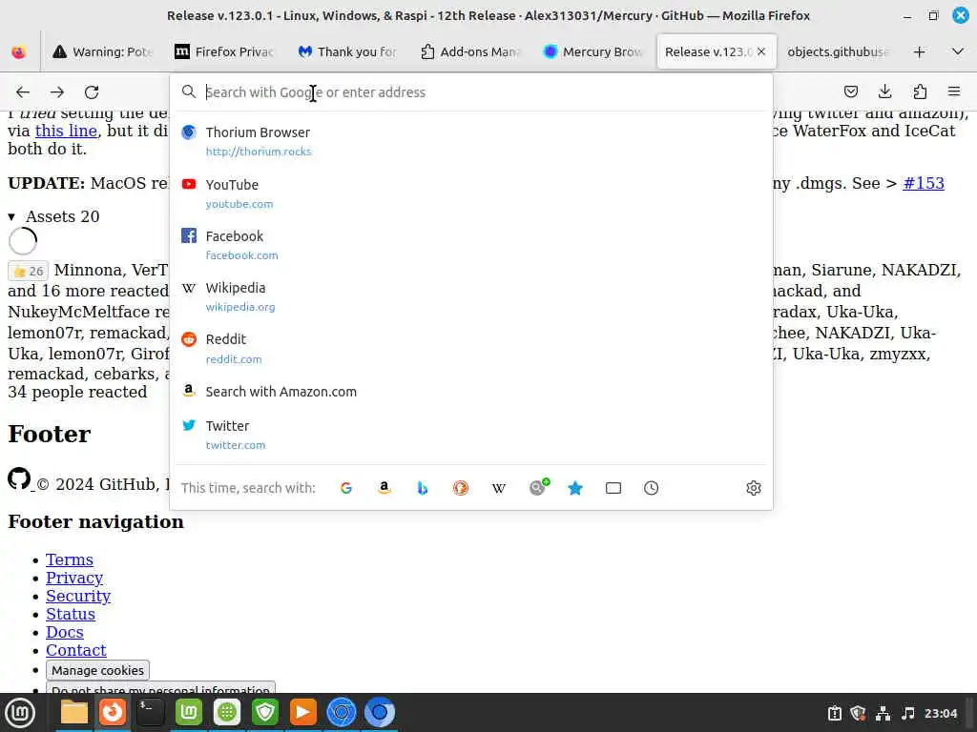
Task: Open search settings gear icon
Action: (x=754, y=488)
